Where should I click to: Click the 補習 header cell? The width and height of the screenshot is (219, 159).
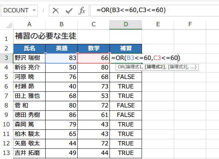coord(126,48)
